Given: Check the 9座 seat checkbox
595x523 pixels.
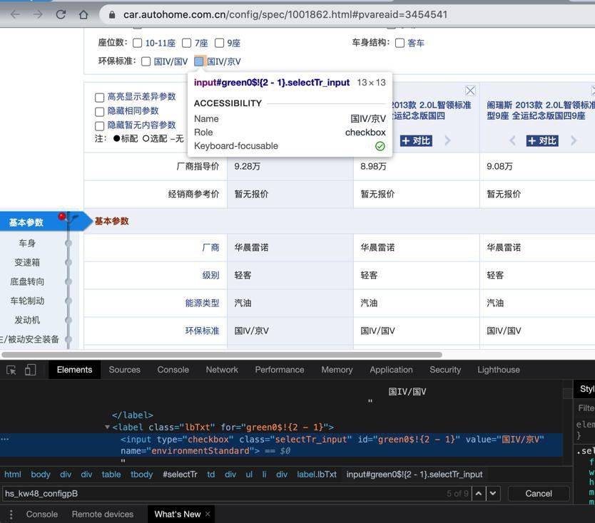Looking at the screenshot, I should point(219,43).
